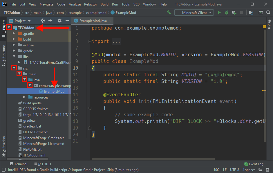Collapse the src folder
This screenshot has height=173, width=273.
[x=14, y=68]
